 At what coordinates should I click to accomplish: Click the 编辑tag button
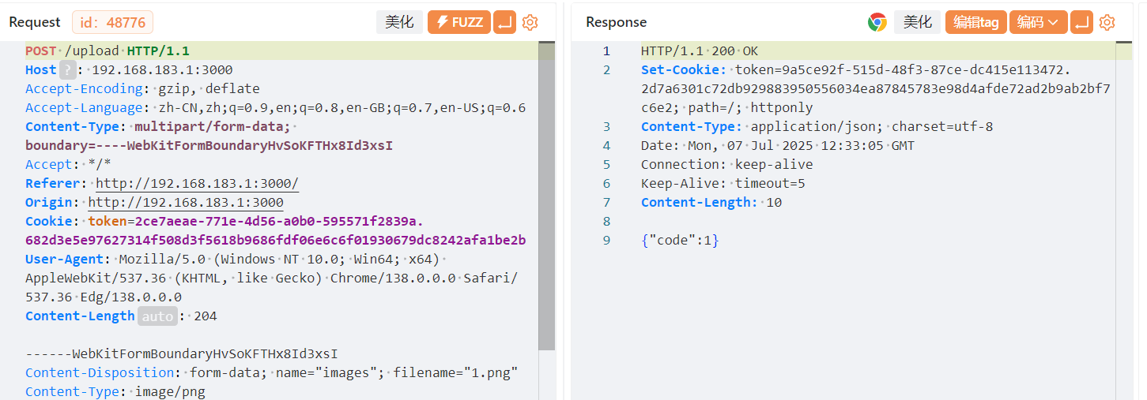pyautogui.click(x=975, y=22)
